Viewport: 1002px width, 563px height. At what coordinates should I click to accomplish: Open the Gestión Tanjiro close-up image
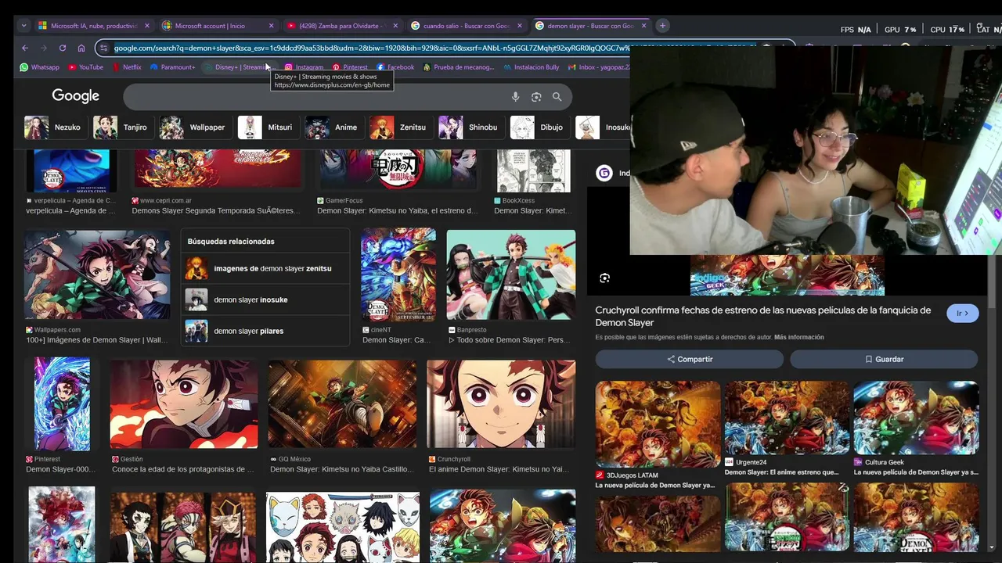(x=183, y=403)
